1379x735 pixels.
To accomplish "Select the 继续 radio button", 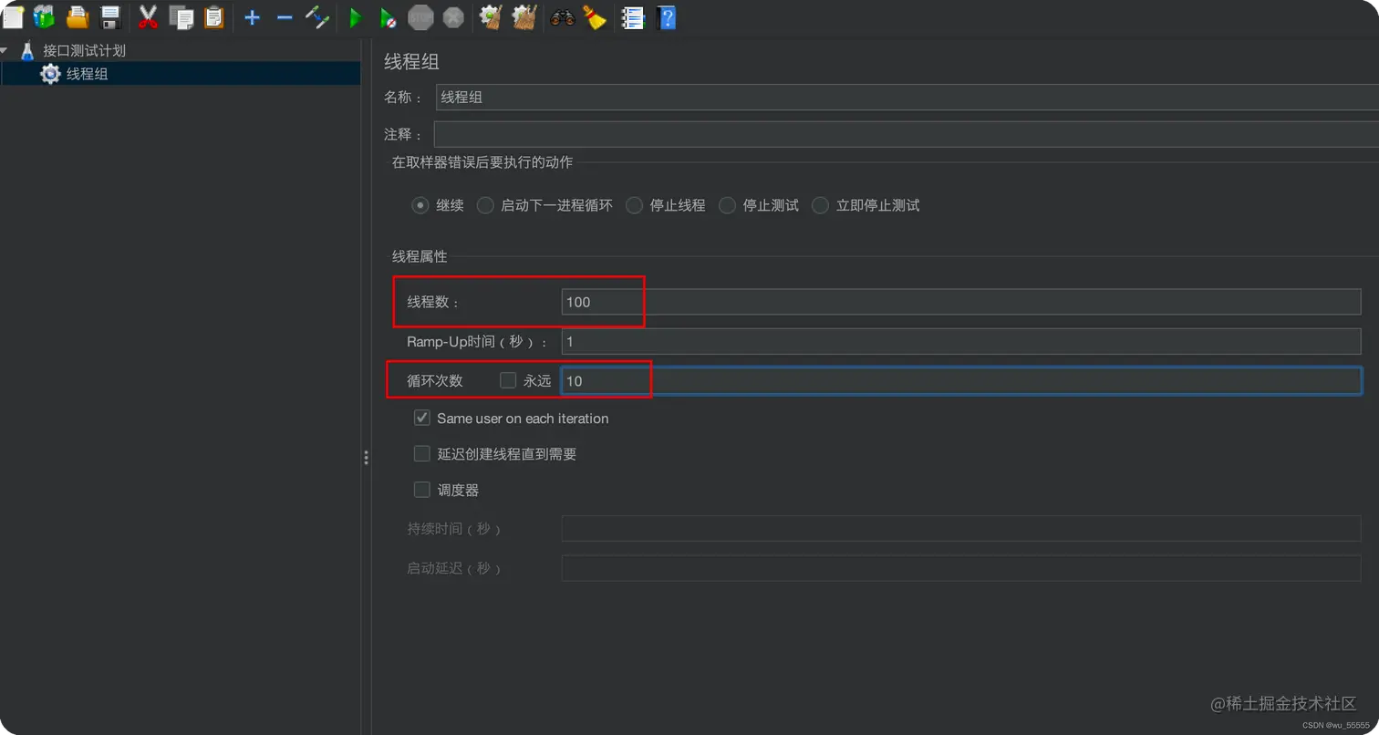I will click(x=420, y=205).
